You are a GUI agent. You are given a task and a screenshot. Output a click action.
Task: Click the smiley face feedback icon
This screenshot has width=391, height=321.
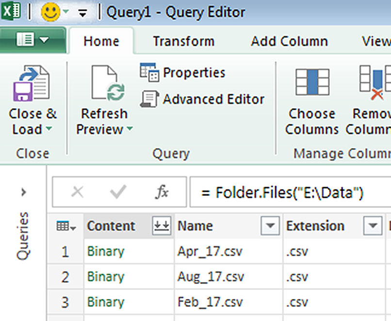(x=49, y=12)
